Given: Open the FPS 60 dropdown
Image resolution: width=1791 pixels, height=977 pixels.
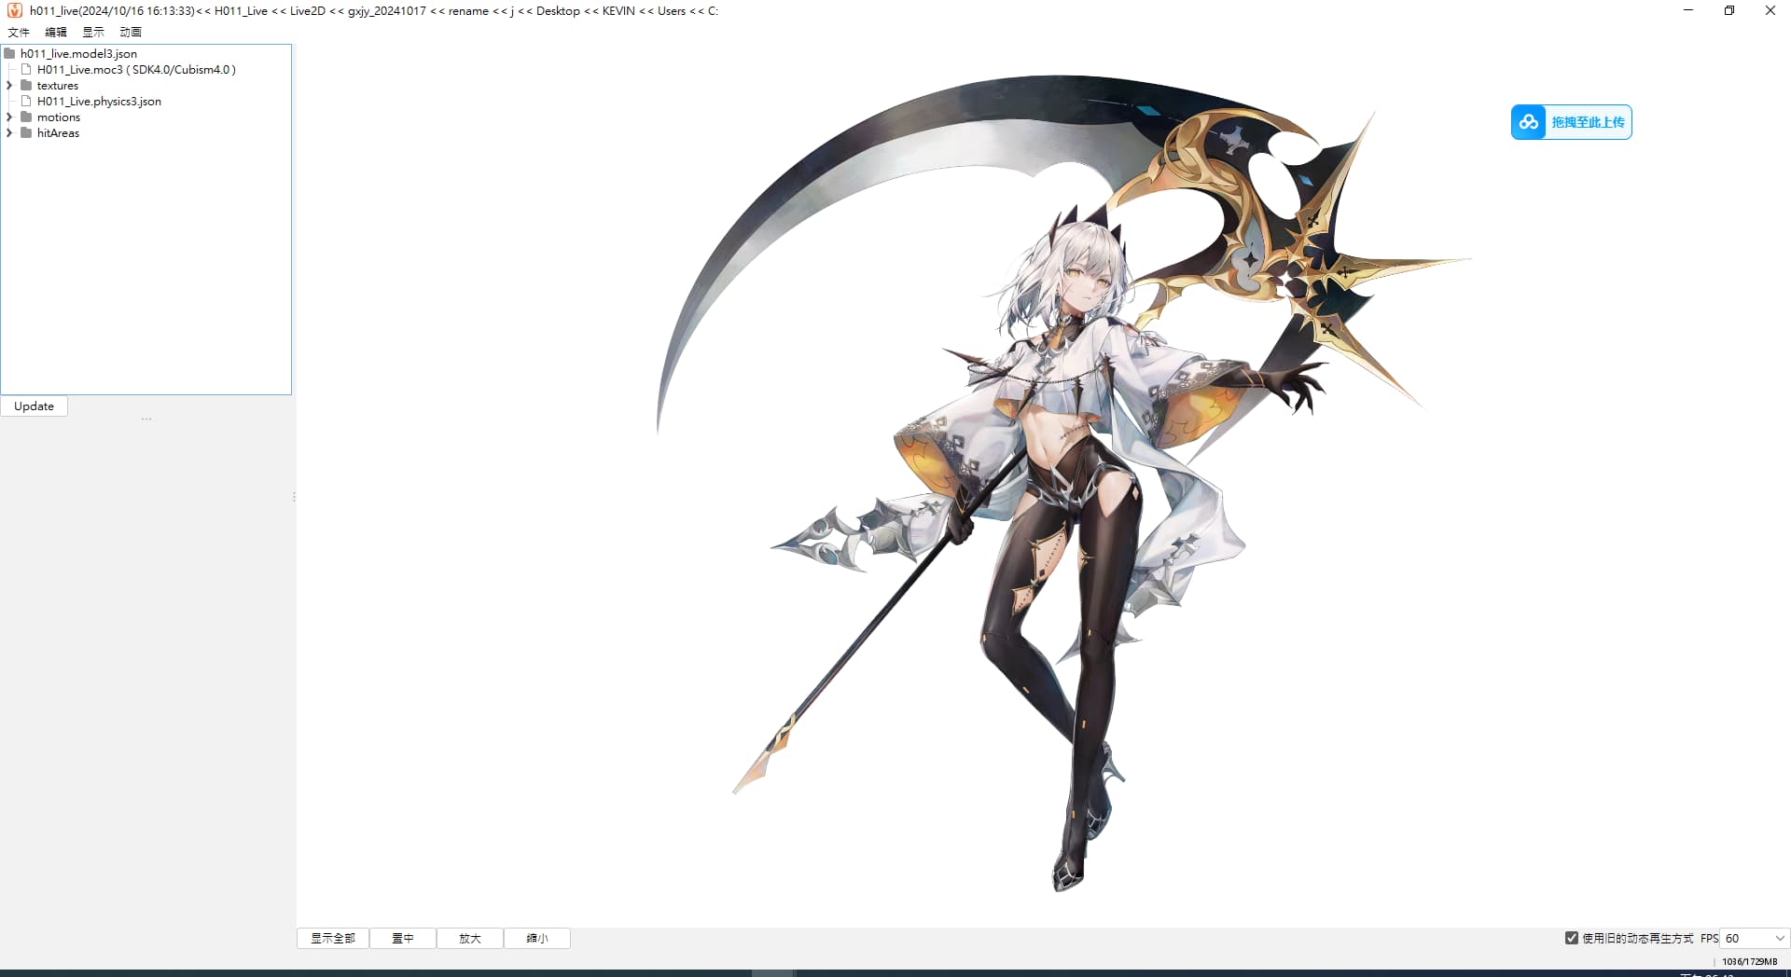Looking at the screenshot, I should tap(1755, 938).
